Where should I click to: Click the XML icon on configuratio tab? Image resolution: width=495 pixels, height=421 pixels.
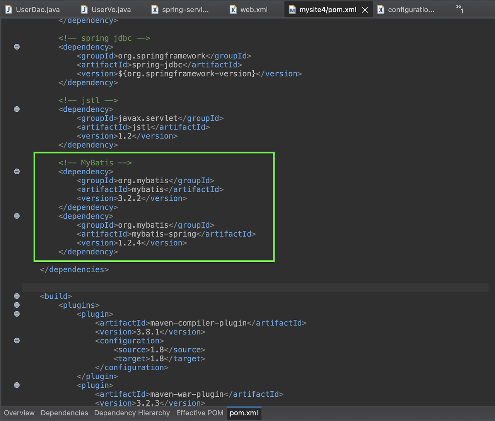381,9
